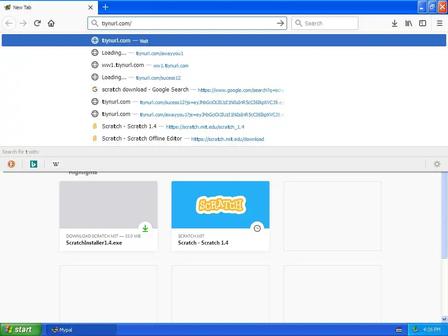The height and width of the screenshot is (336, 448).
Task: Toggle the sidebar view icon
Action: 423,23
